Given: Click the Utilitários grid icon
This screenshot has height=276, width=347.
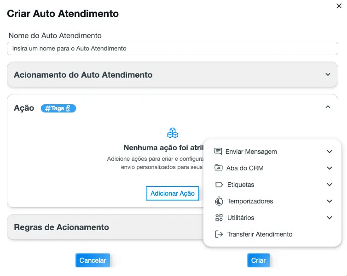Looking at the screenshot, I should pyautogui.click(x=219, y=218).
